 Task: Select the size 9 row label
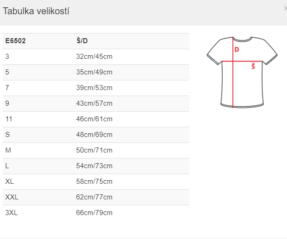(x=7, y=103)
